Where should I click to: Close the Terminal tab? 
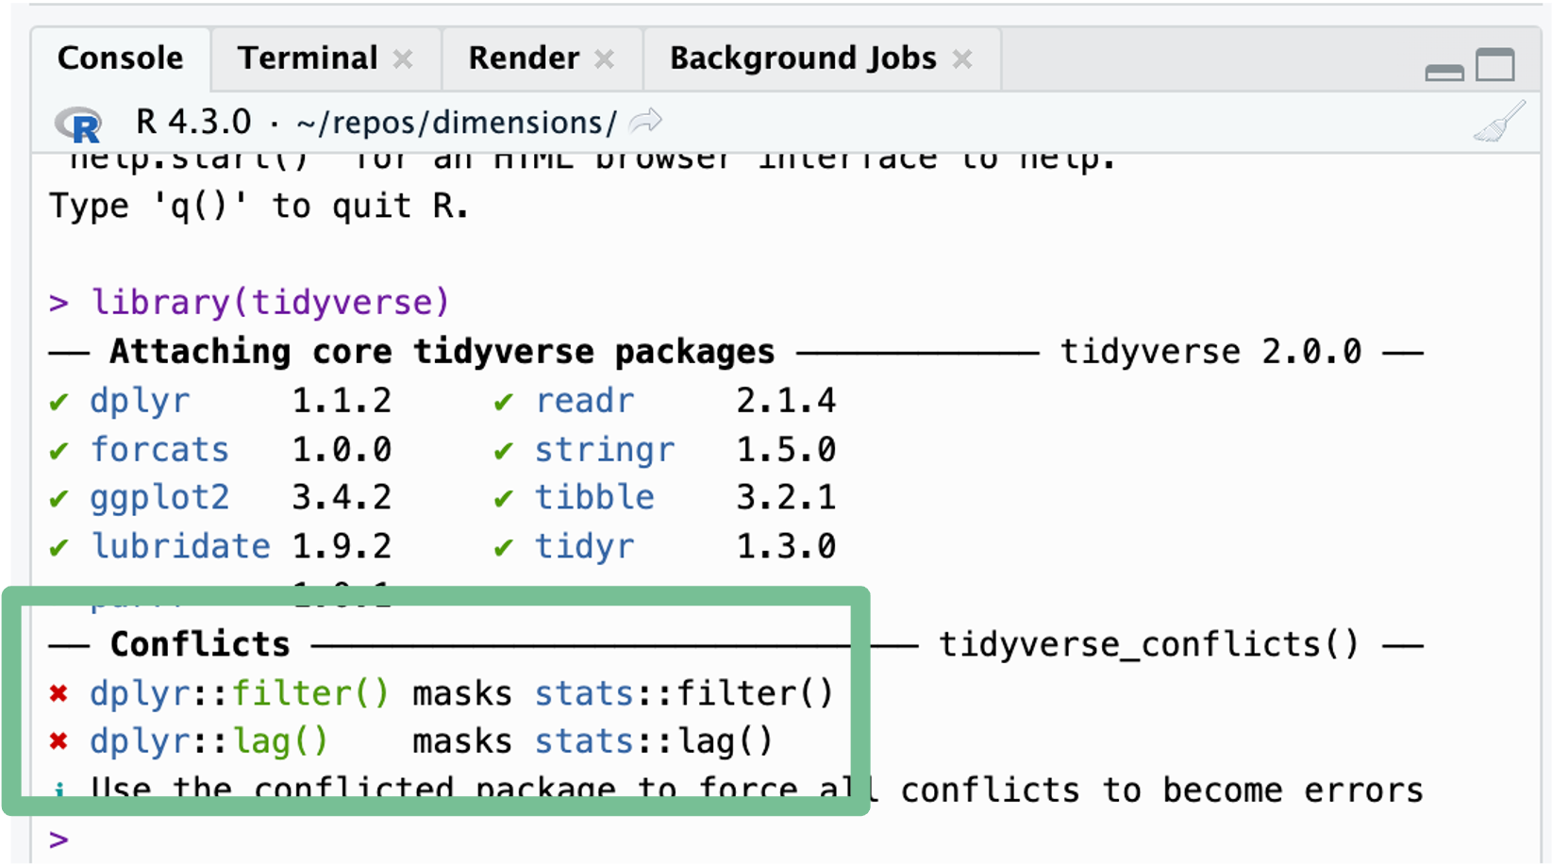(x=403, y=59)
